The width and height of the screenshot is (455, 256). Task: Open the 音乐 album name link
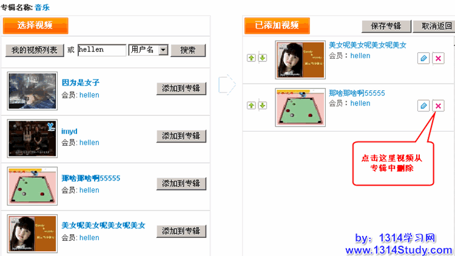tap(42, 7)
